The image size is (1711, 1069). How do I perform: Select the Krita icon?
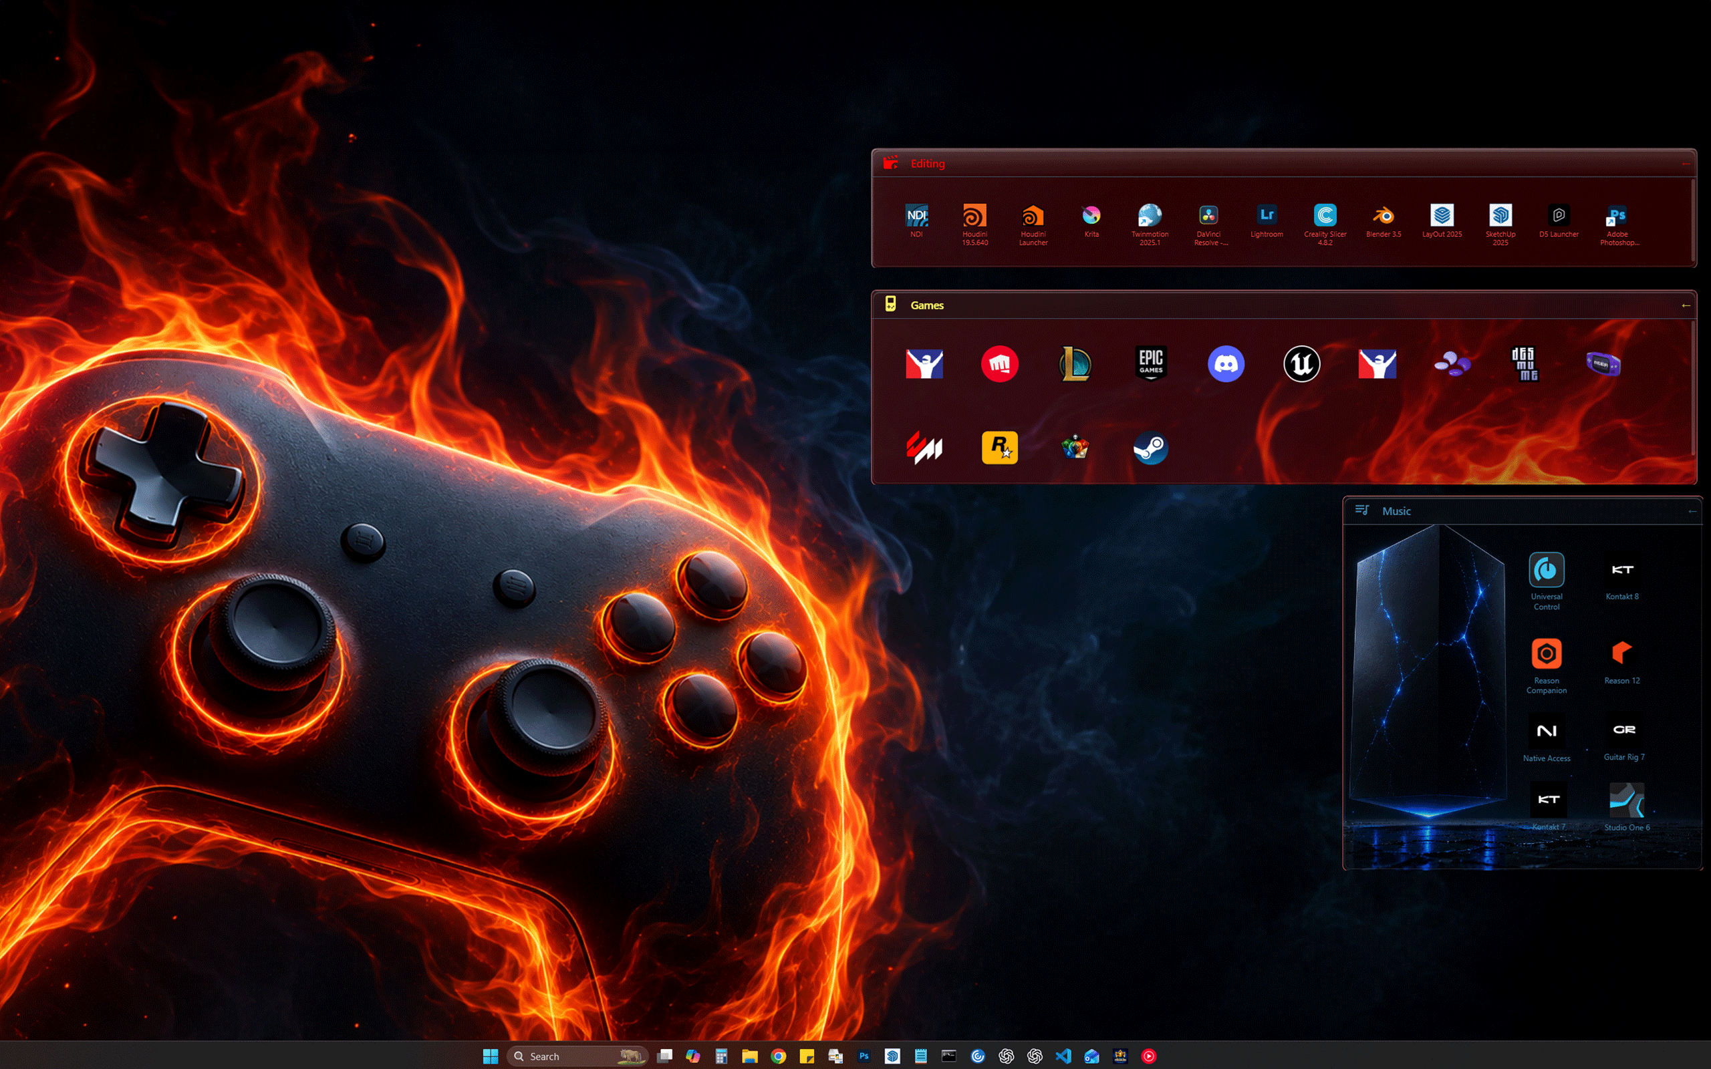1091,220
